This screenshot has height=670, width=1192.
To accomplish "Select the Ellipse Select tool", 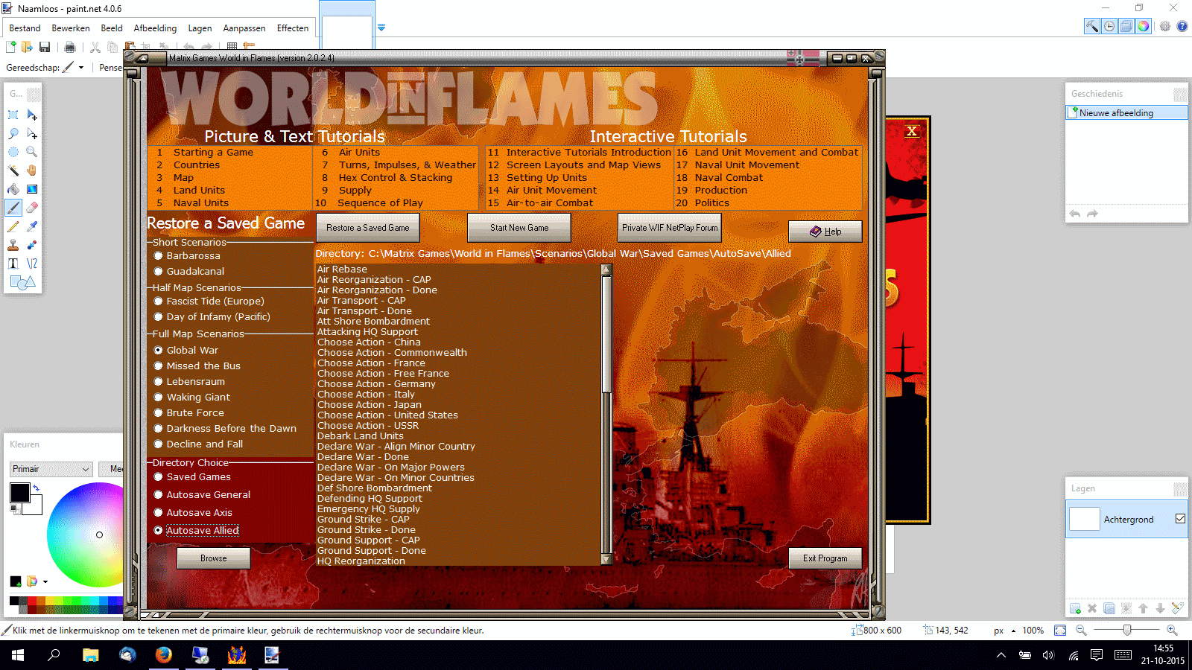I will [x=13, y=152].
